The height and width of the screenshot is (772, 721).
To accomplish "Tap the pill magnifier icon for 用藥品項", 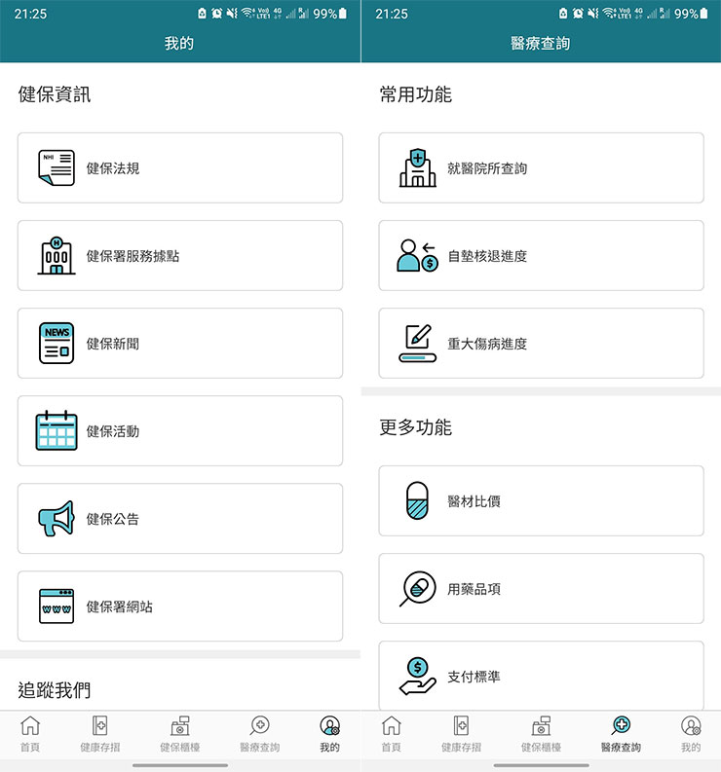I will [418, 588].
